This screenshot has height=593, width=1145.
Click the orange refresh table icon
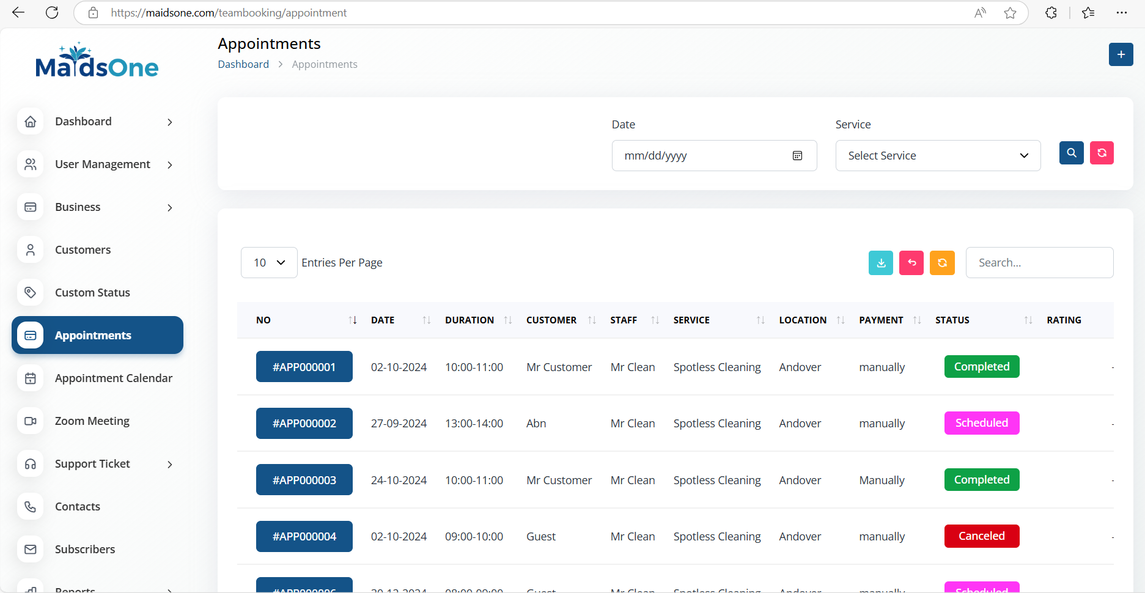[x=942, y=263]
